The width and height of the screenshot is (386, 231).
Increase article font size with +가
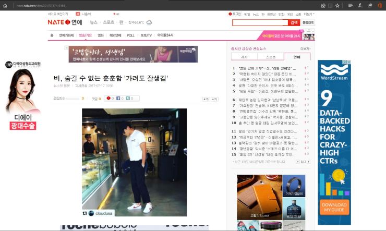coord(206,99)
